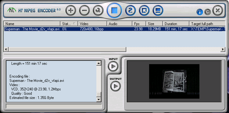The image size is (229, 113).
Task: Click the Target full path column header
Action: pyautogui.click(x=207, y=24)
